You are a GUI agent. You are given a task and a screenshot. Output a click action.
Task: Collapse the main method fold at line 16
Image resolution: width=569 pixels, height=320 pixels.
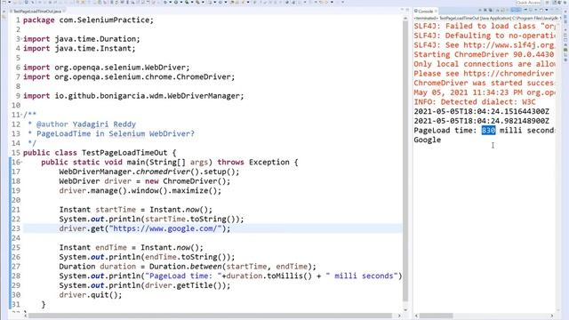click(21, 162)
